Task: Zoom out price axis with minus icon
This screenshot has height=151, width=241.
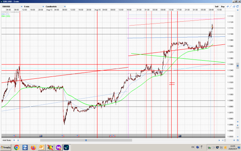Action: [238, 137]
